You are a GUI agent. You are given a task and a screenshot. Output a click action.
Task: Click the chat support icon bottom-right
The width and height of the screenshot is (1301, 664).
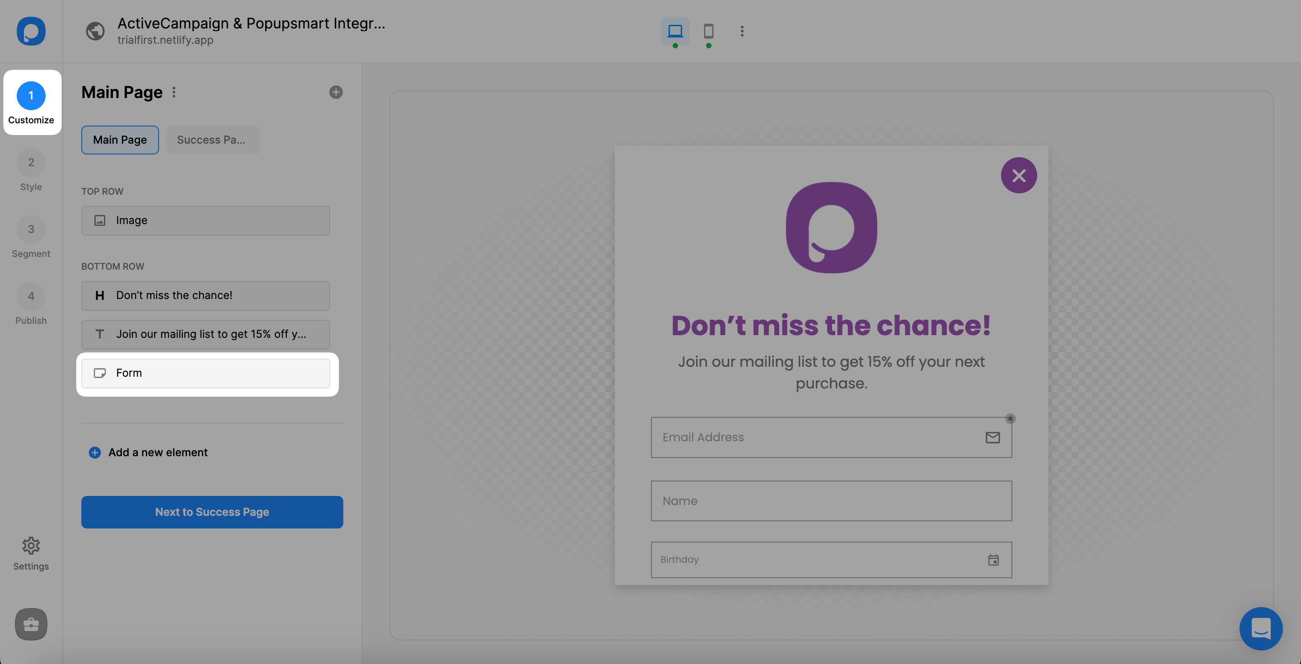pyautogui.click(x=1262, y=627)
